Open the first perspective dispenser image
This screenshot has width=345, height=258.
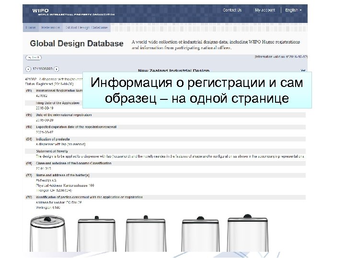[x=48, y=234]
